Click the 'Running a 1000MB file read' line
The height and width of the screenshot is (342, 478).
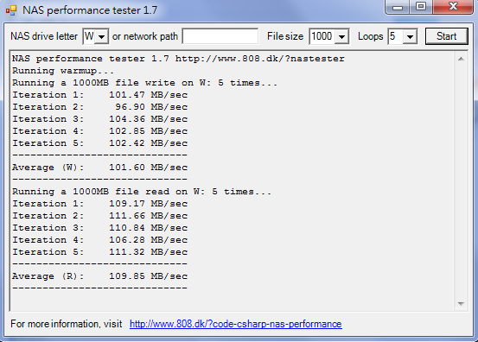[142, 192]
